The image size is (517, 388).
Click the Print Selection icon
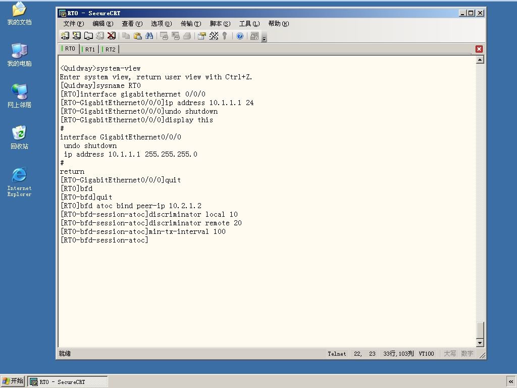point(175,36)
